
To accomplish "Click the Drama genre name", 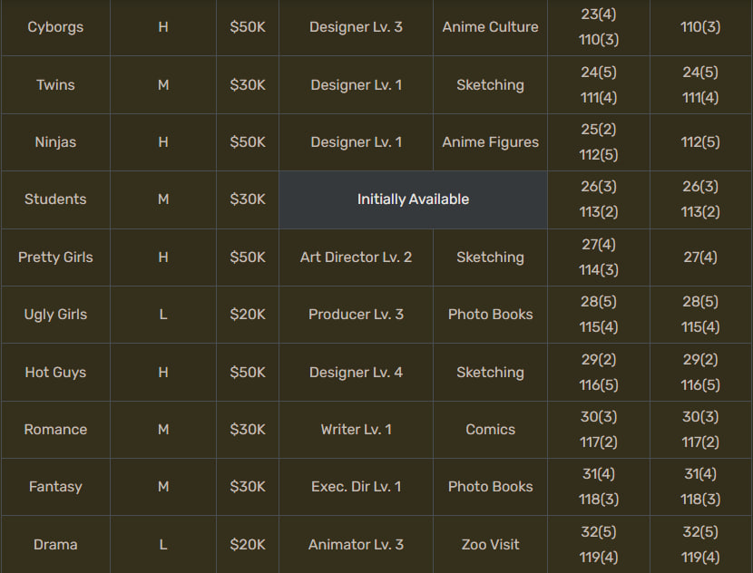I will 55,545.
